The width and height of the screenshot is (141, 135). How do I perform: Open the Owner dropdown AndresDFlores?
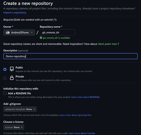click(x=19, y=32)
